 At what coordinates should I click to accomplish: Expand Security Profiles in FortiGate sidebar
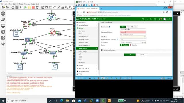point(87,71)
